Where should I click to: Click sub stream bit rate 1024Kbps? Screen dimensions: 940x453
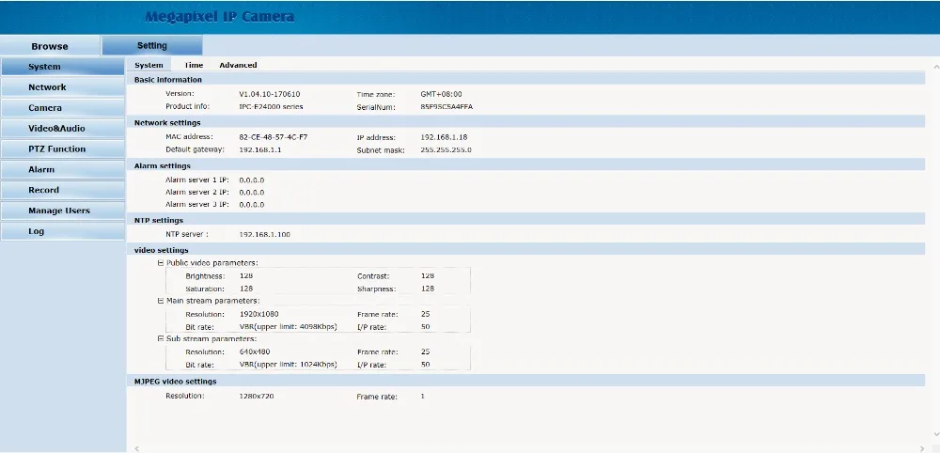click(288, 365)
